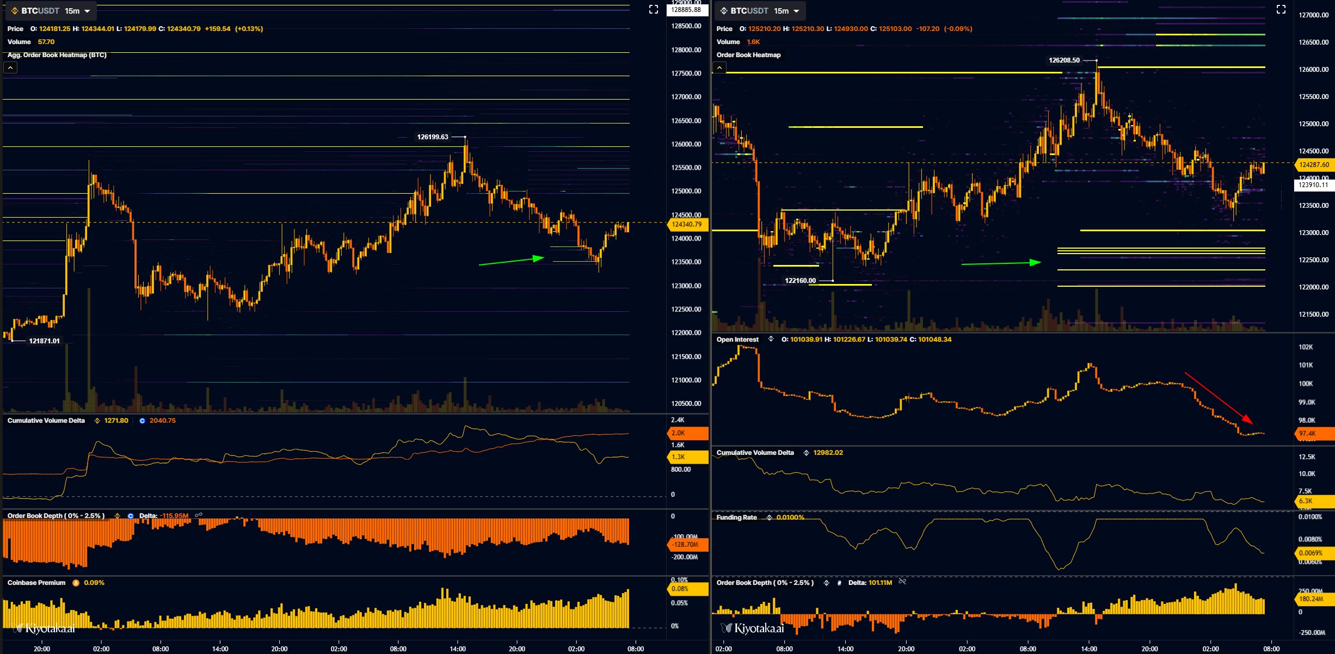Click Coinbase icon in left Cumulative Volume Delta

click(x=143, y=421)
